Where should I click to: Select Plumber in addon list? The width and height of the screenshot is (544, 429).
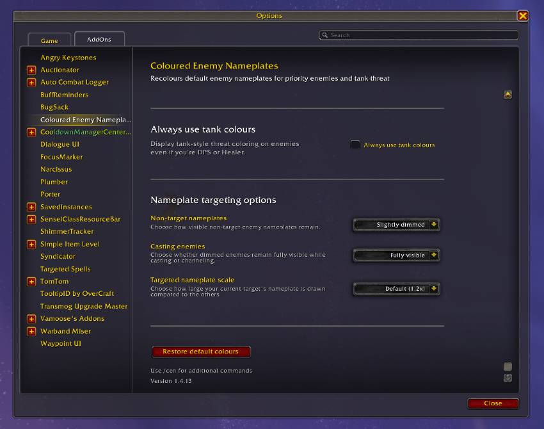point(54,182)
